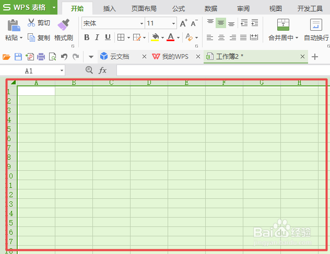Click the Paste clipboard icon
This screenshot has width=330, height=254.
click(x=14, y=25)
